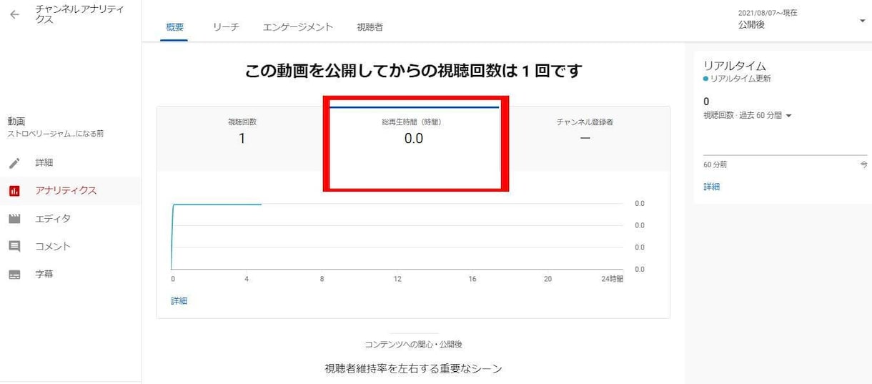
Task: Click the video title ストロベリージャム…になる前
Action: pos(55,134)
